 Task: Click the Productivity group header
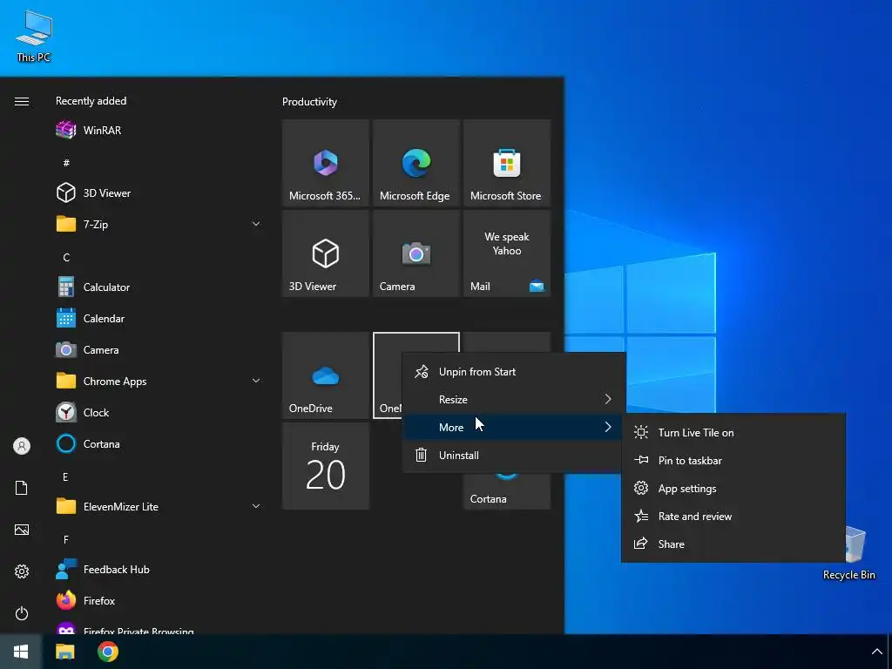[x=309, y=102]
